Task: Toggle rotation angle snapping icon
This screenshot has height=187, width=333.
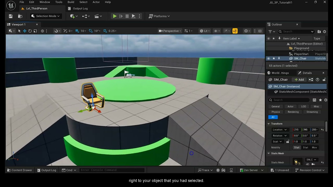Action: click(x=91, y=31)
